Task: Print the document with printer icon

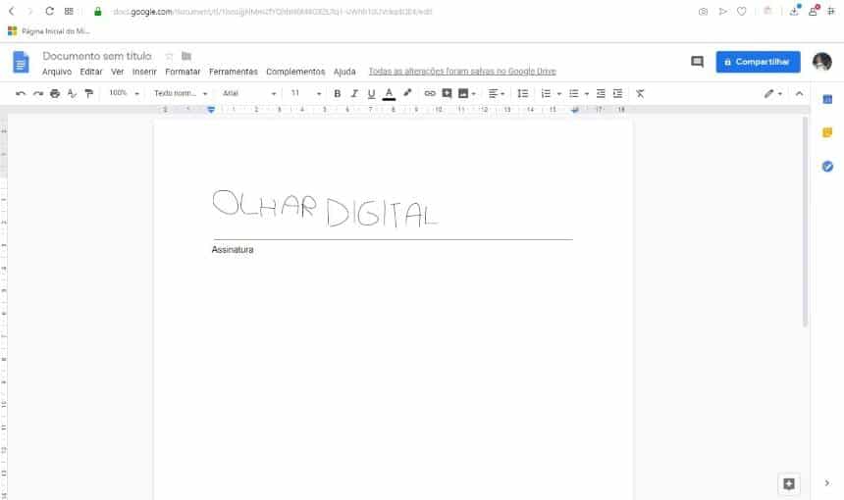Action: pyautogui.click(x=55, y=93)
